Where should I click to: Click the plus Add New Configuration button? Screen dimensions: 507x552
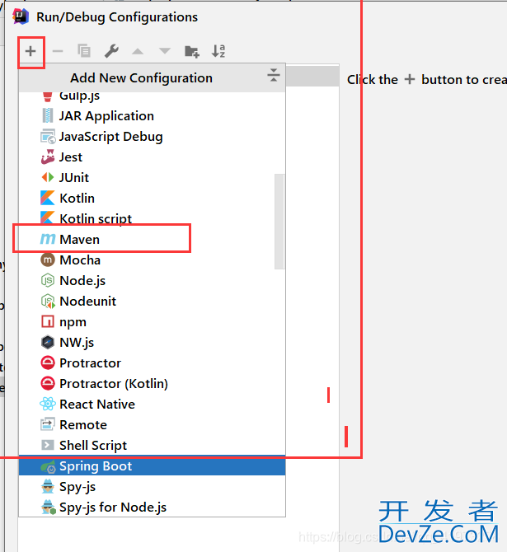pos(31,51)
